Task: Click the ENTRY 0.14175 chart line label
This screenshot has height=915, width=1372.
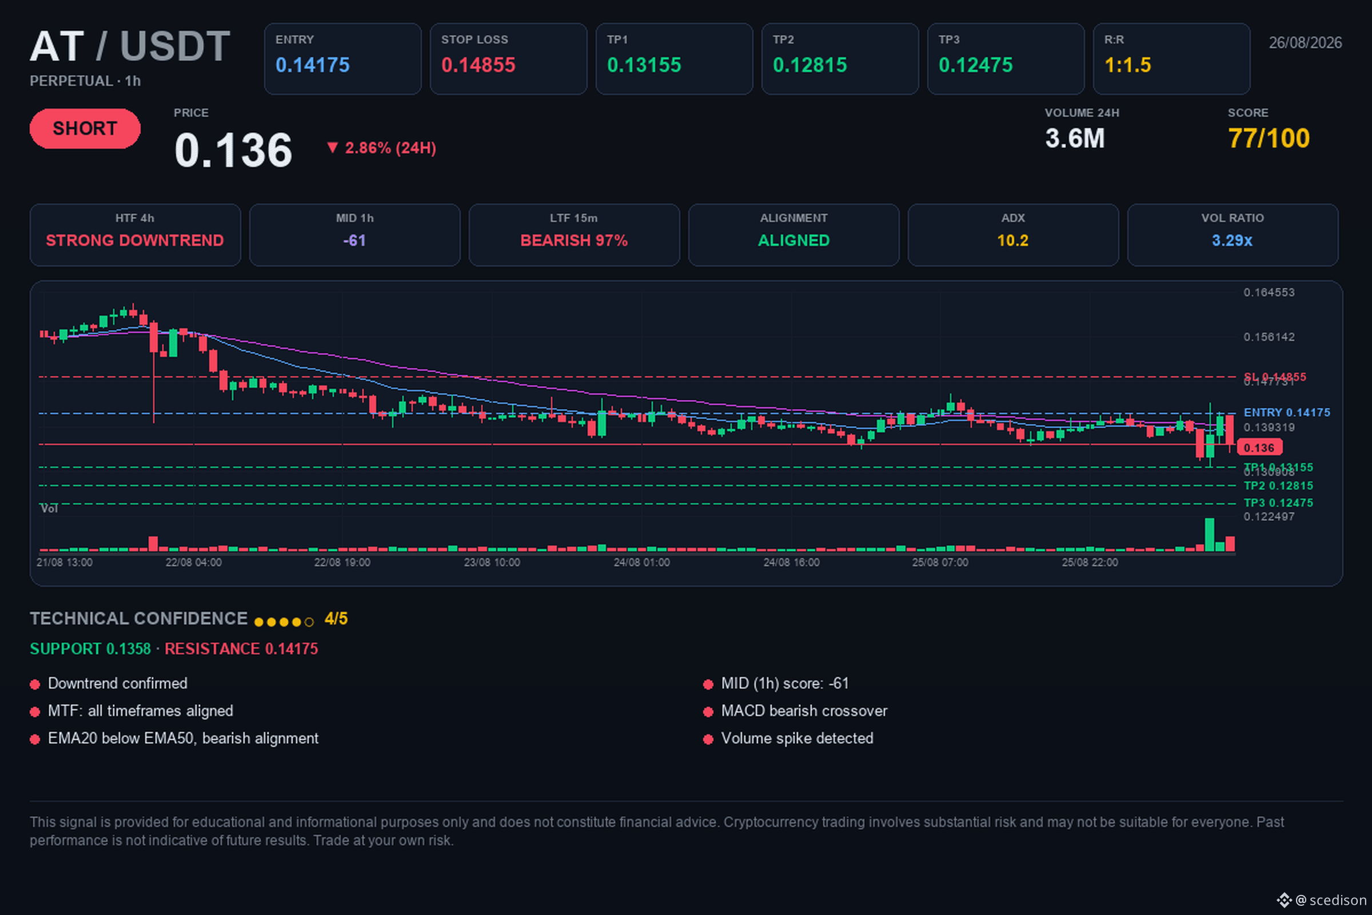Action: click(1287, 412)
